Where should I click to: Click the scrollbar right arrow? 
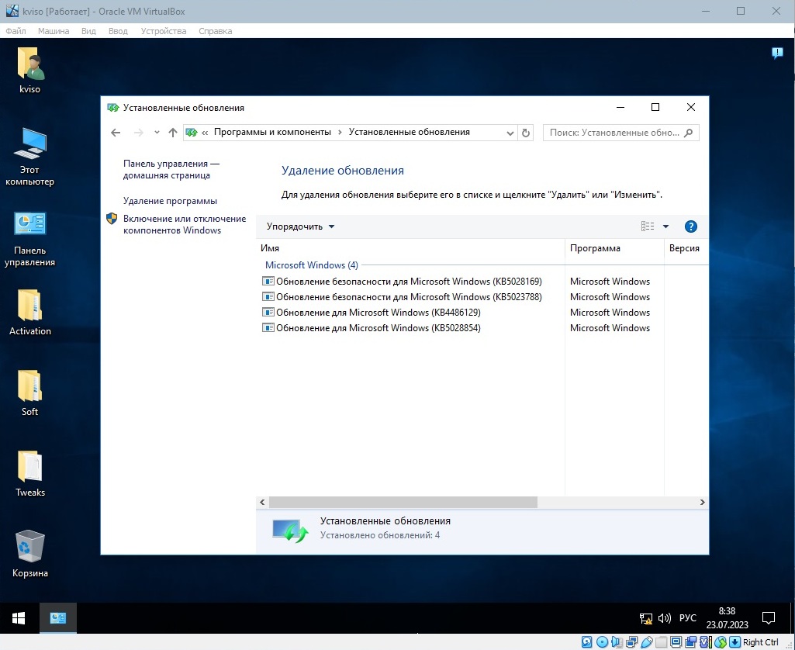click(x=702, y=503)
